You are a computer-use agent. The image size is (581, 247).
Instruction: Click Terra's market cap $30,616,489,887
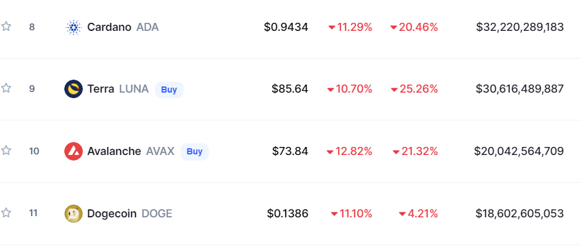520,90
